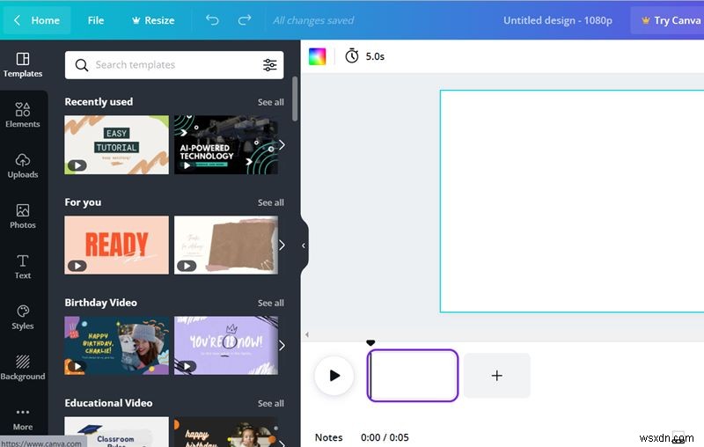Redo the last change

tap(245, 19)
